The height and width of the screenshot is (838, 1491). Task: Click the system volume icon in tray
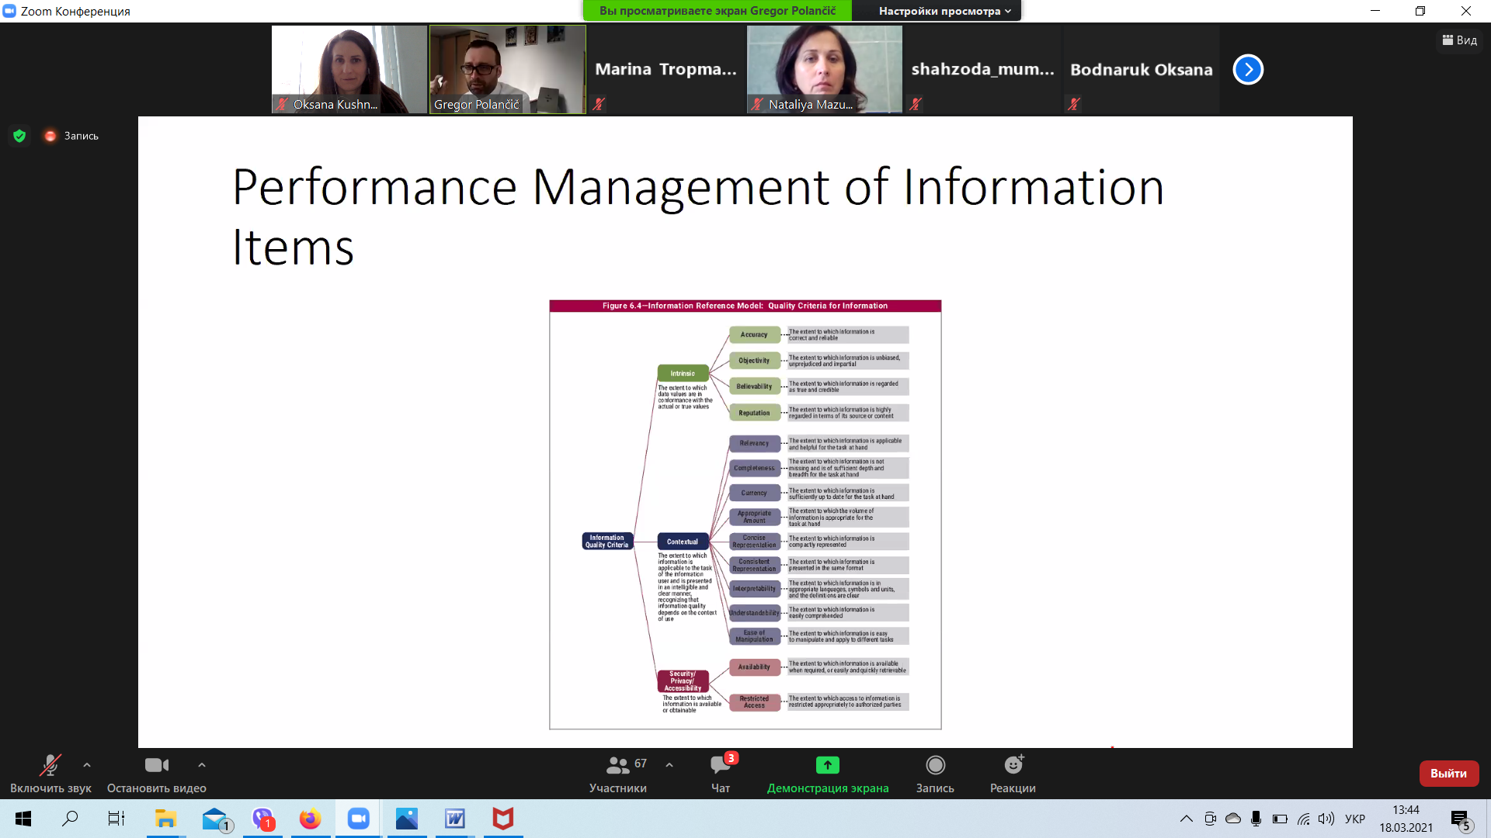click(x=1326, y=819)
